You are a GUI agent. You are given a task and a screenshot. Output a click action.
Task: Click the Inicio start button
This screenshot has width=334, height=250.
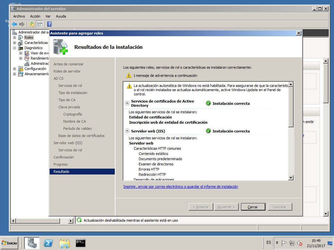(x=9, y=243)
